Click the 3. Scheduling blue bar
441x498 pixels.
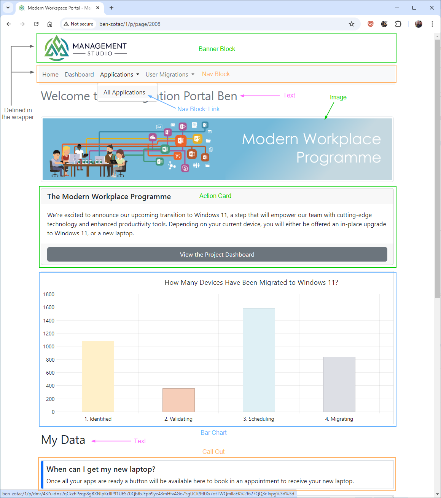[259, 360]
